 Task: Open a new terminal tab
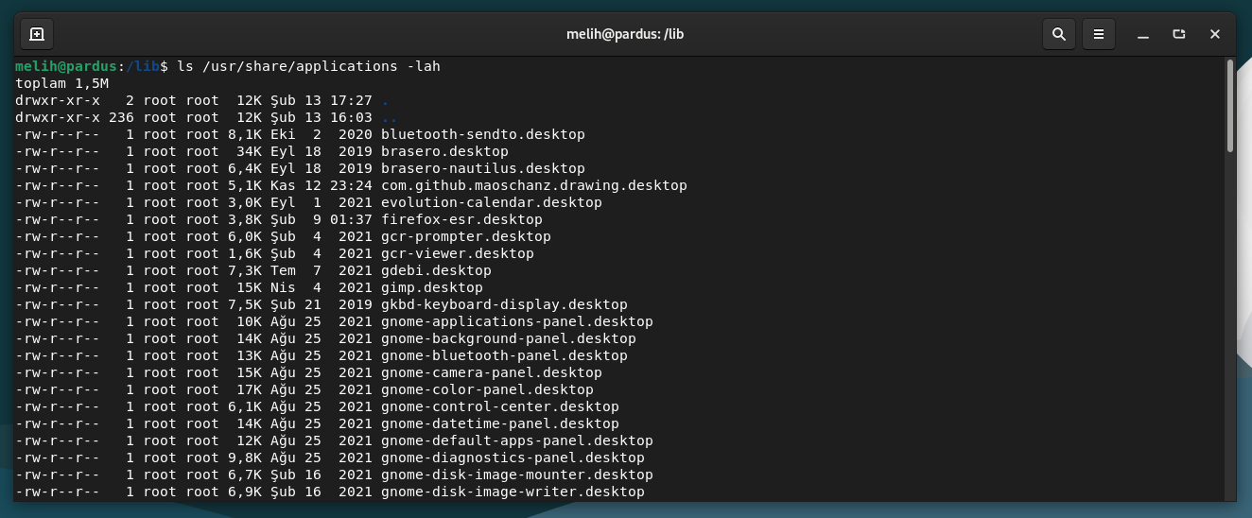(x=36, y=34)
